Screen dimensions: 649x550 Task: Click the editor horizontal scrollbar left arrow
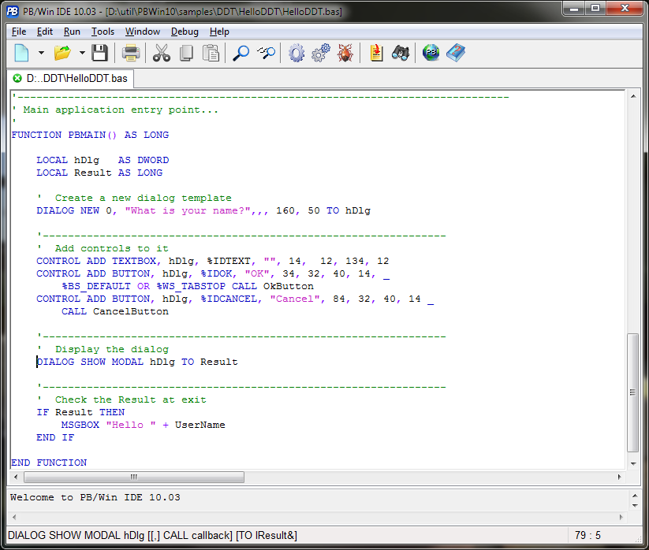pyautogui.click(x=16, y=477)
